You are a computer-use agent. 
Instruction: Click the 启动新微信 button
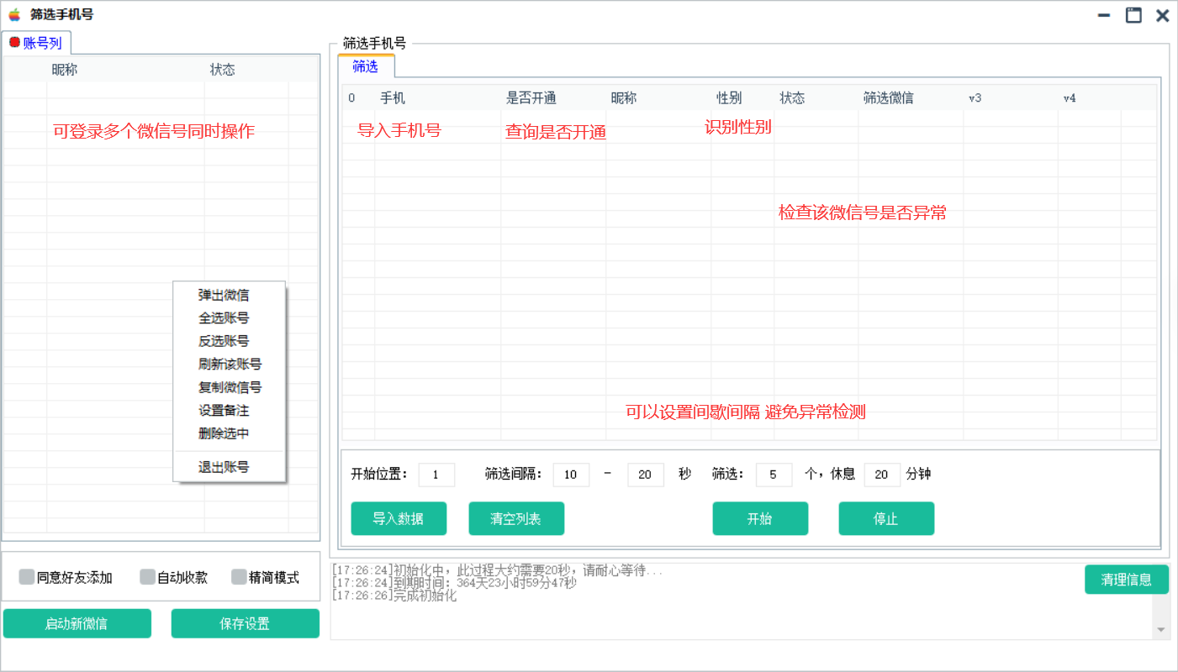tap(77, 623)
